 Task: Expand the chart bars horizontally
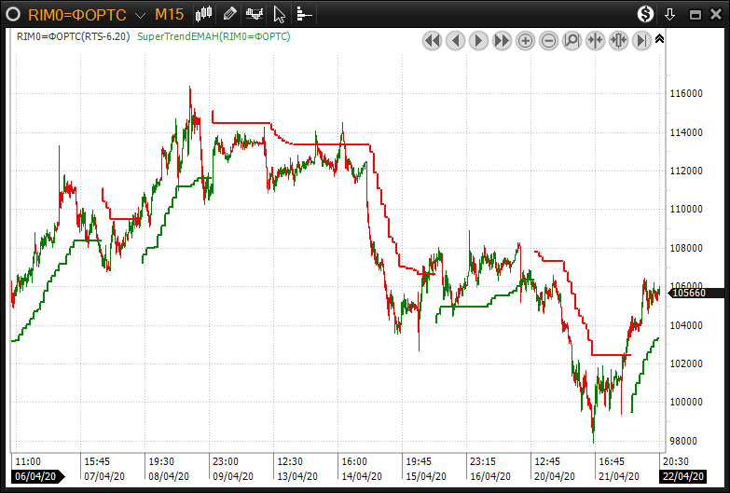tap(618, 40)
